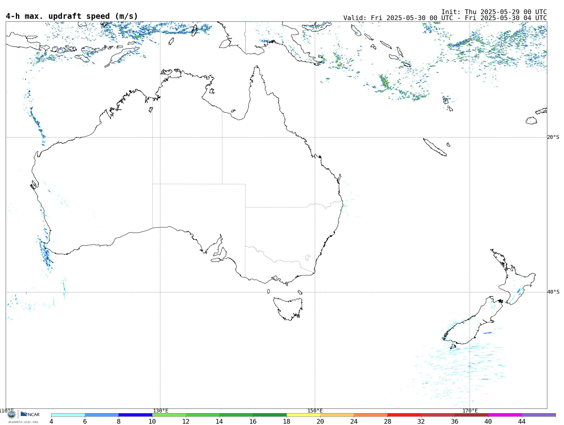Click the orange 24-28 colorbar swatch
The height and width of the screenshot is (425, 564).
tap(371, 415)
